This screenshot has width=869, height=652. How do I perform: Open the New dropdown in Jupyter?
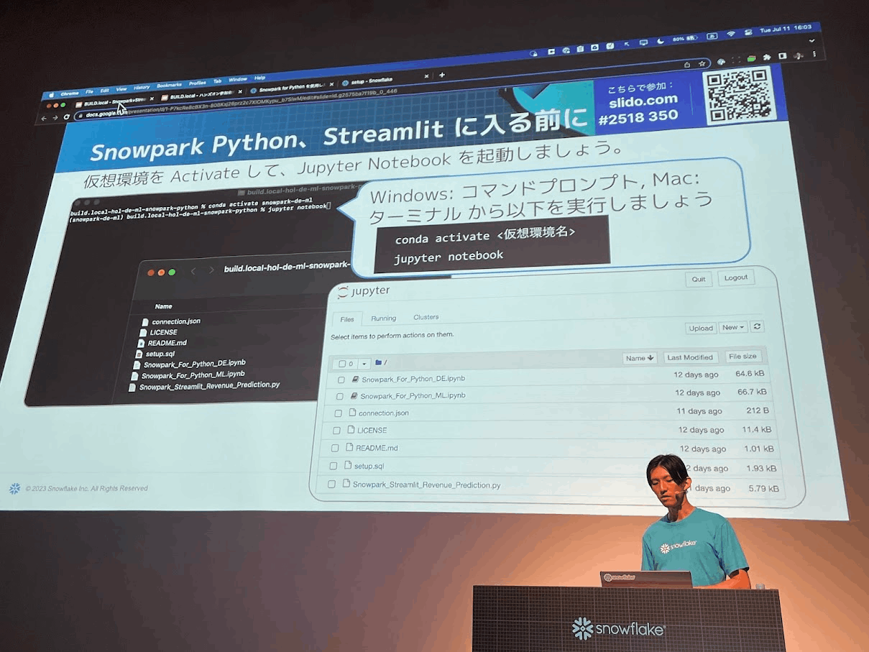click(x=733, y=327)
